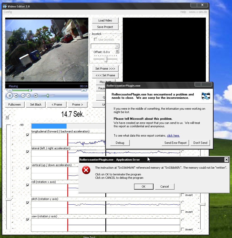The width and height of the screenshot is (232, 238).
Task: Open the Config menu
Action: point(8,12)
